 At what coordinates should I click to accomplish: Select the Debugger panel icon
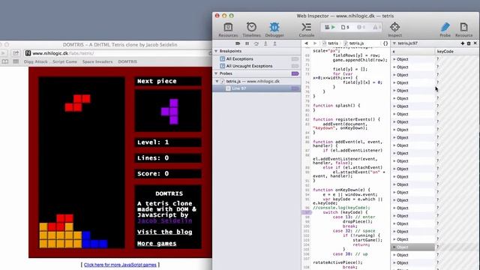click(x=274, y=30)
